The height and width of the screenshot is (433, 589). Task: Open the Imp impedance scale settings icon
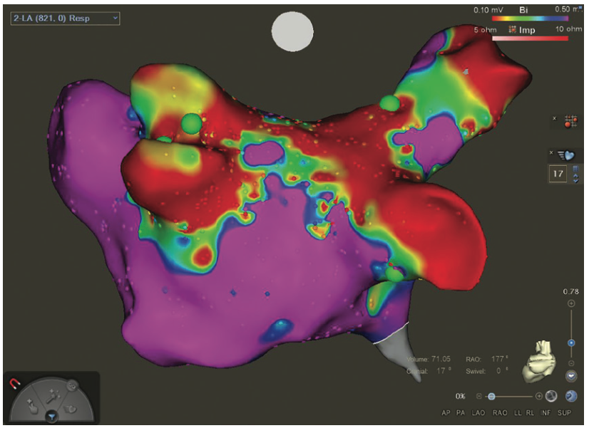513,30
